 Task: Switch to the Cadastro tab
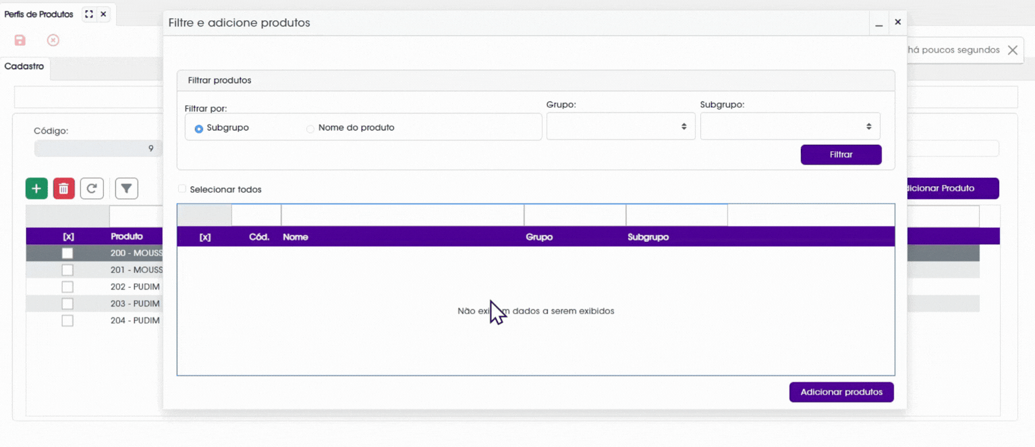[x=24, y=67]
